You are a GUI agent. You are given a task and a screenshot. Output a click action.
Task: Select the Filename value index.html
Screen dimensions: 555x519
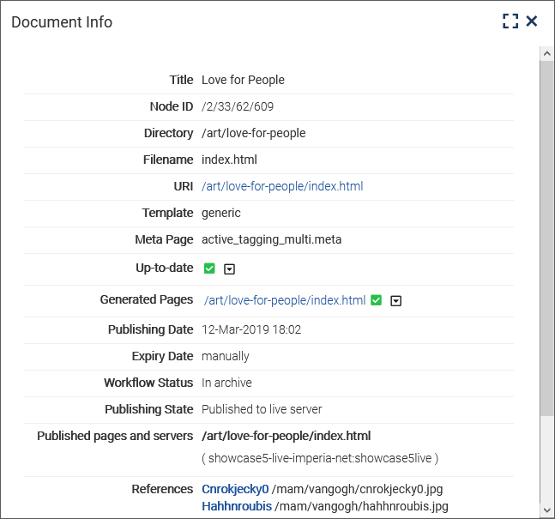[229, 160]
